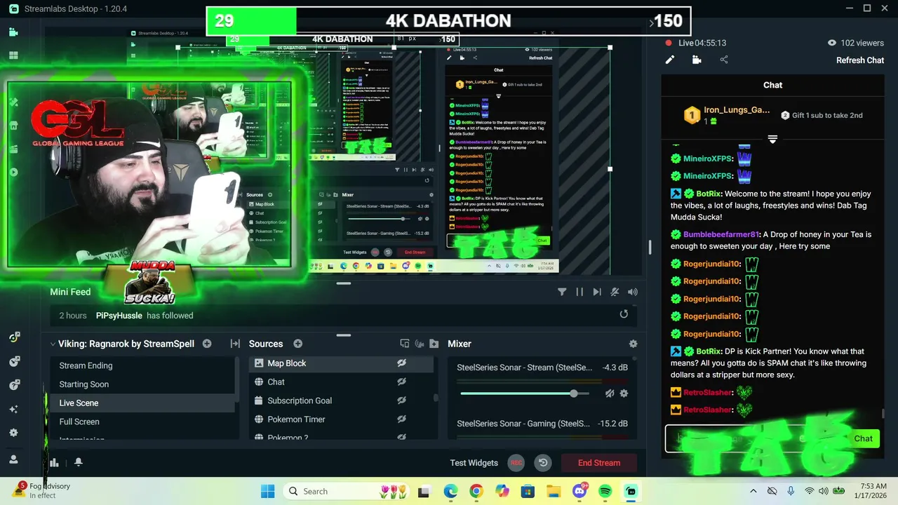Viewport: 898px width, 505px height.
Task: Open the dual output icon in Sources
Action: coord(405,344)
